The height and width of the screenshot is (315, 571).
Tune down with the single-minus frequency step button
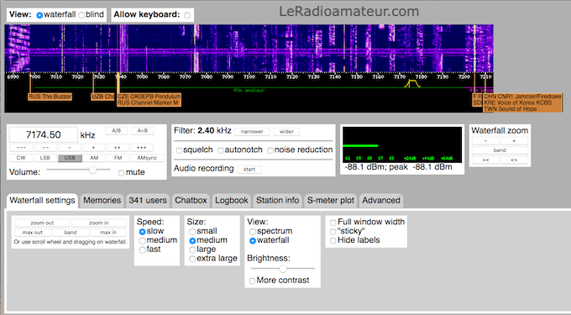(70, 148)
